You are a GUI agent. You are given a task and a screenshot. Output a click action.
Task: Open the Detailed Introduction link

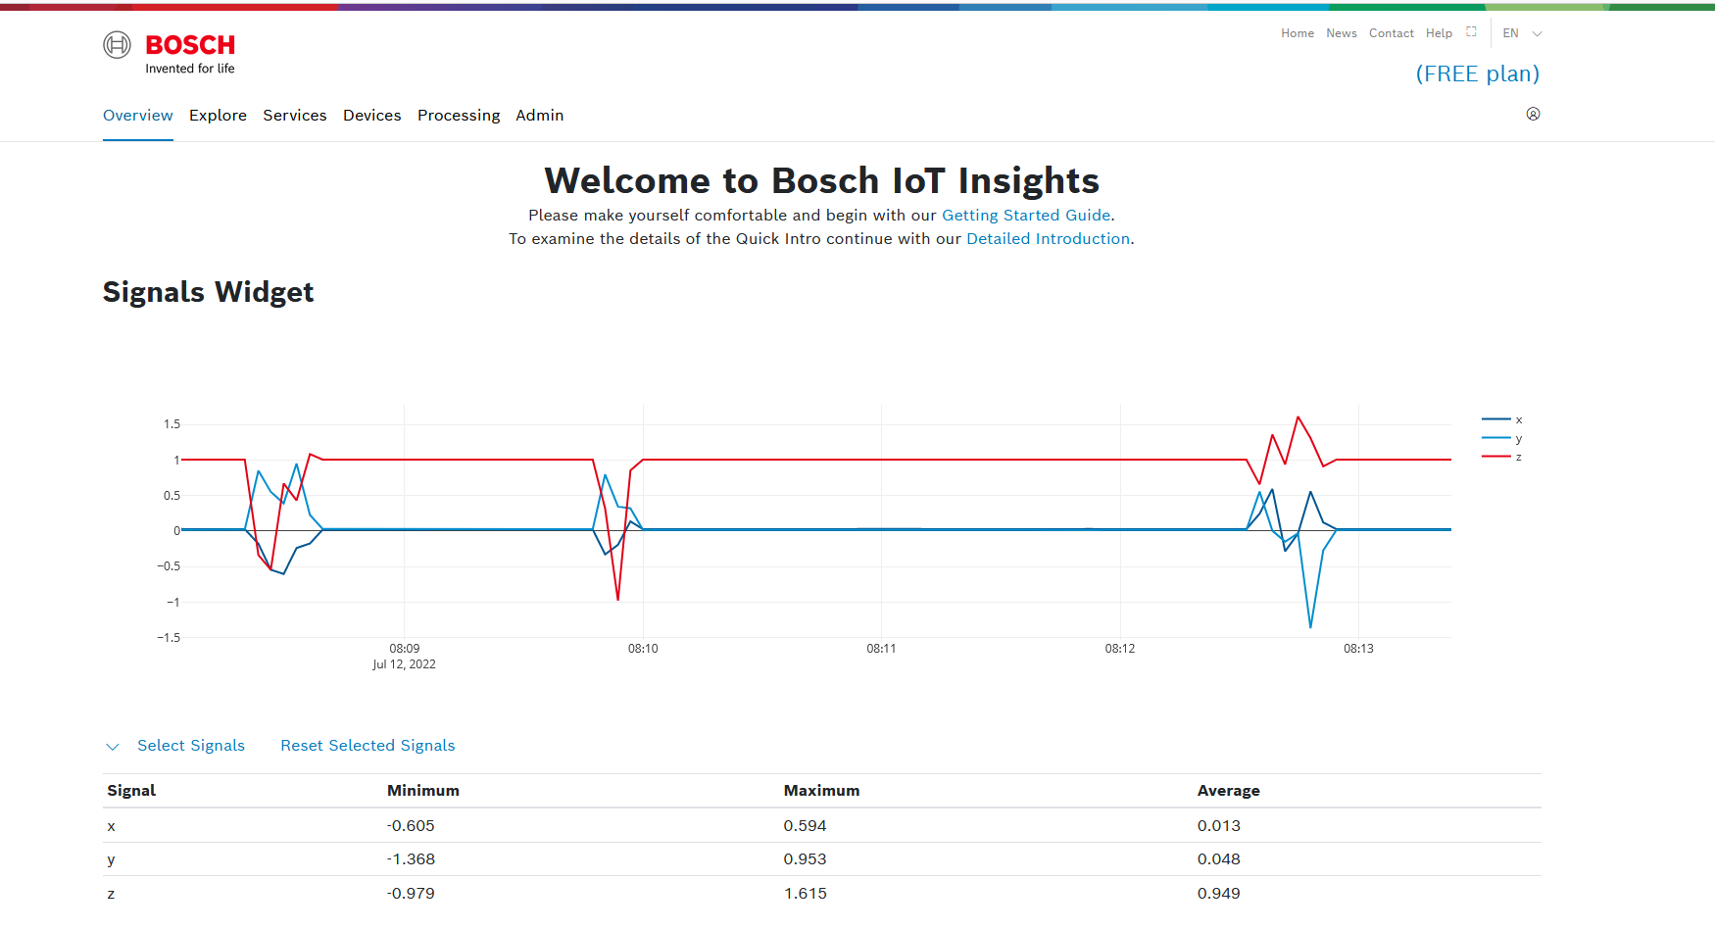tap(1048, 239)
